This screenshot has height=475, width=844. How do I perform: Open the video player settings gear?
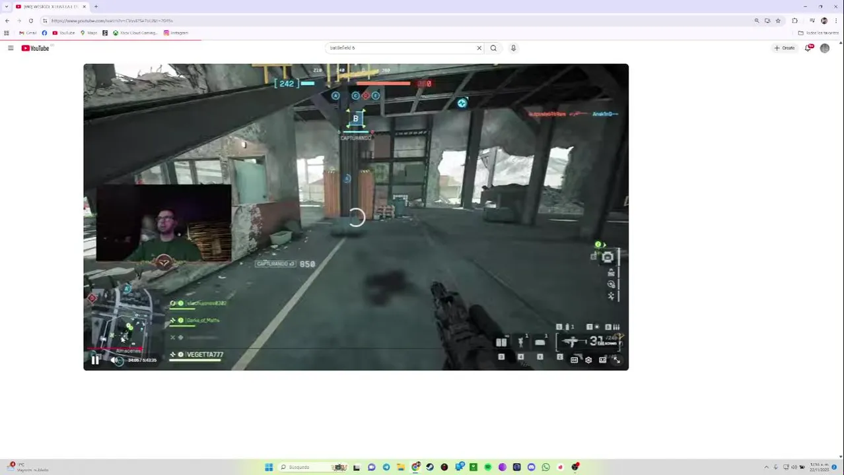588,360
